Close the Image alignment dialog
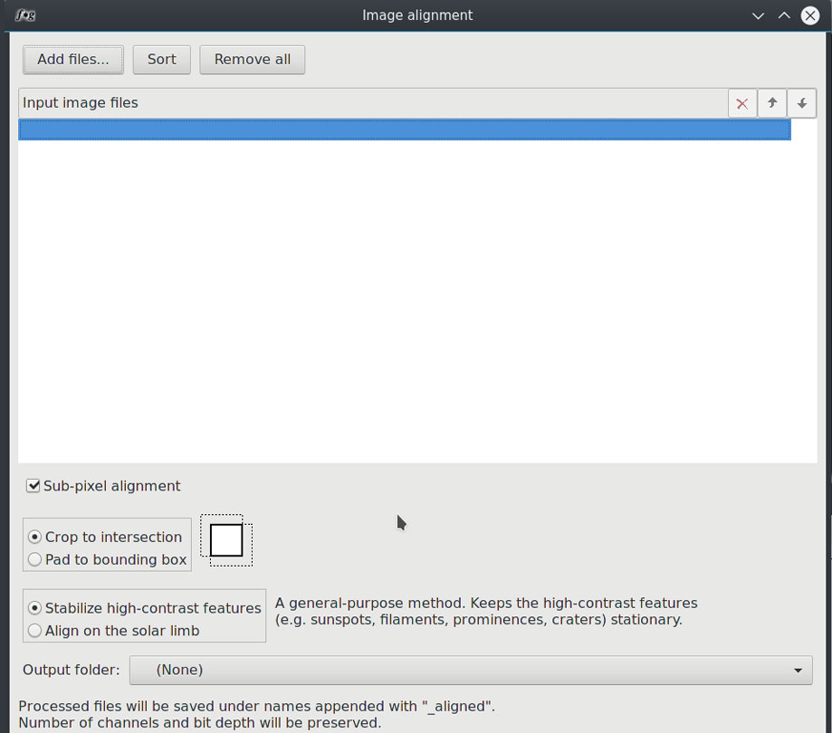 pos(810,16)
